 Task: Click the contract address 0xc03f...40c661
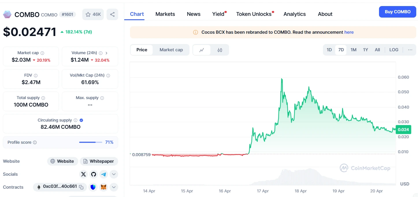[60, 187]
